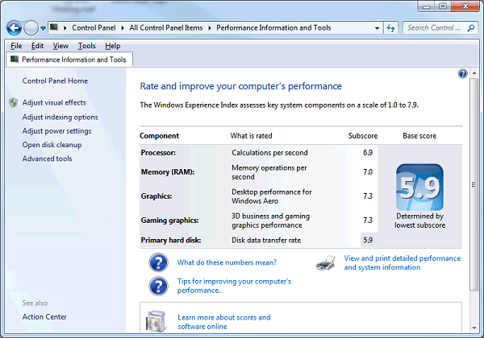Open the recent pages dropdown arrow

click(44, 28)
